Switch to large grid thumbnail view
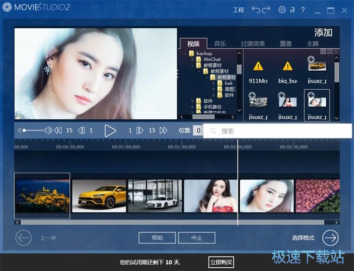The width and height of the screenshot is (354, 271). (x=330, y=52)
